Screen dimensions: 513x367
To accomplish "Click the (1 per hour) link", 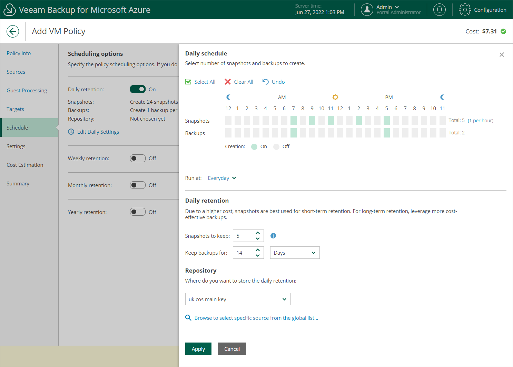I will pos(481,120).
